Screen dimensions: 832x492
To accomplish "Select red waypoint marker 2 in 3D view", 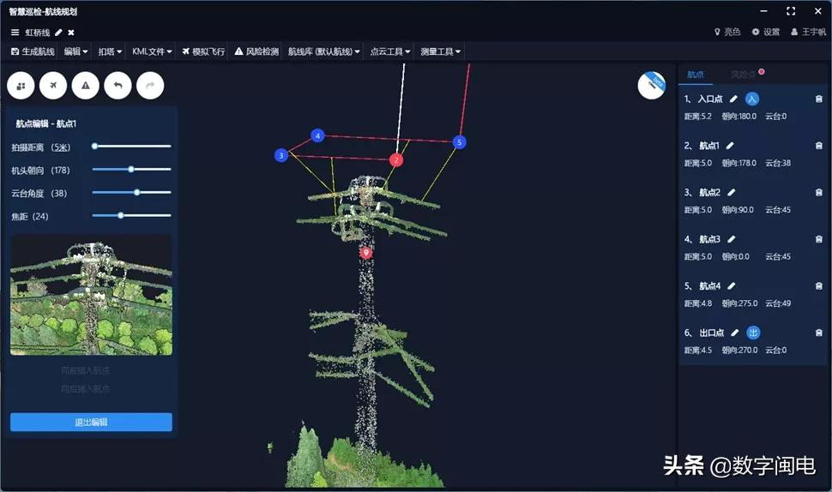I will tap(395, 159).
